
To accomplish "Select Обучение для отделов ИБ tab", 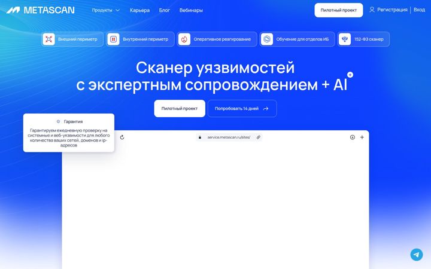I will click(297, 39).
